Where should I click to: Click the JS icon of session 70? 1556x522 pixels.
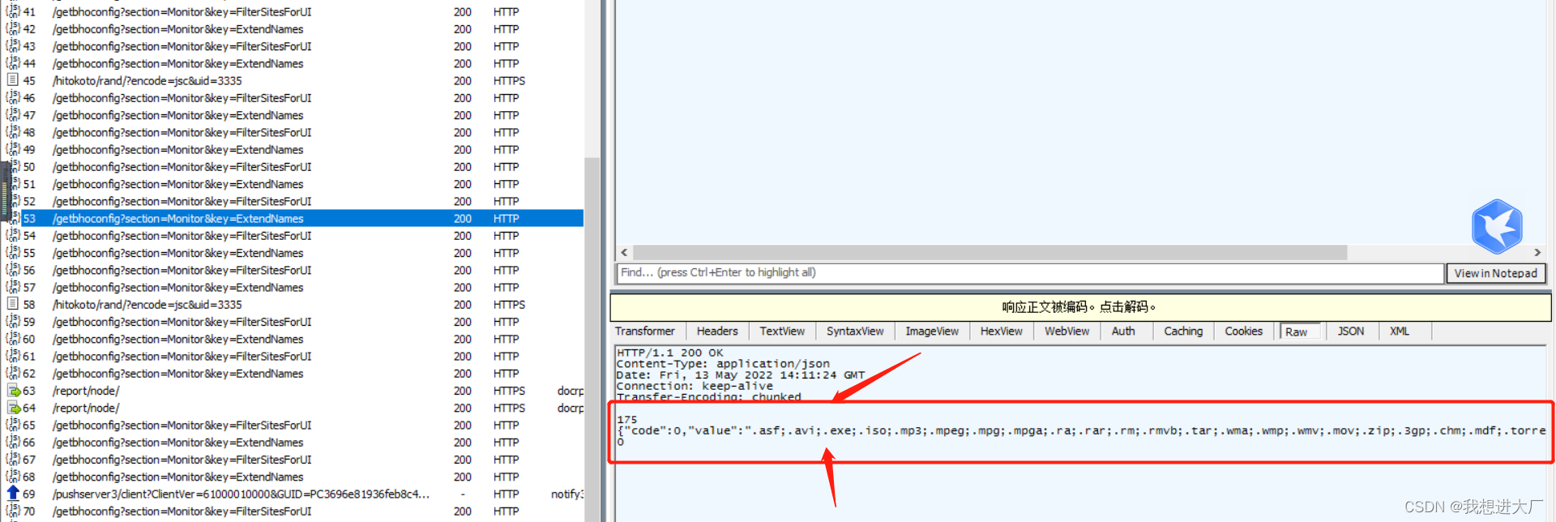click(x=13, y=511)
